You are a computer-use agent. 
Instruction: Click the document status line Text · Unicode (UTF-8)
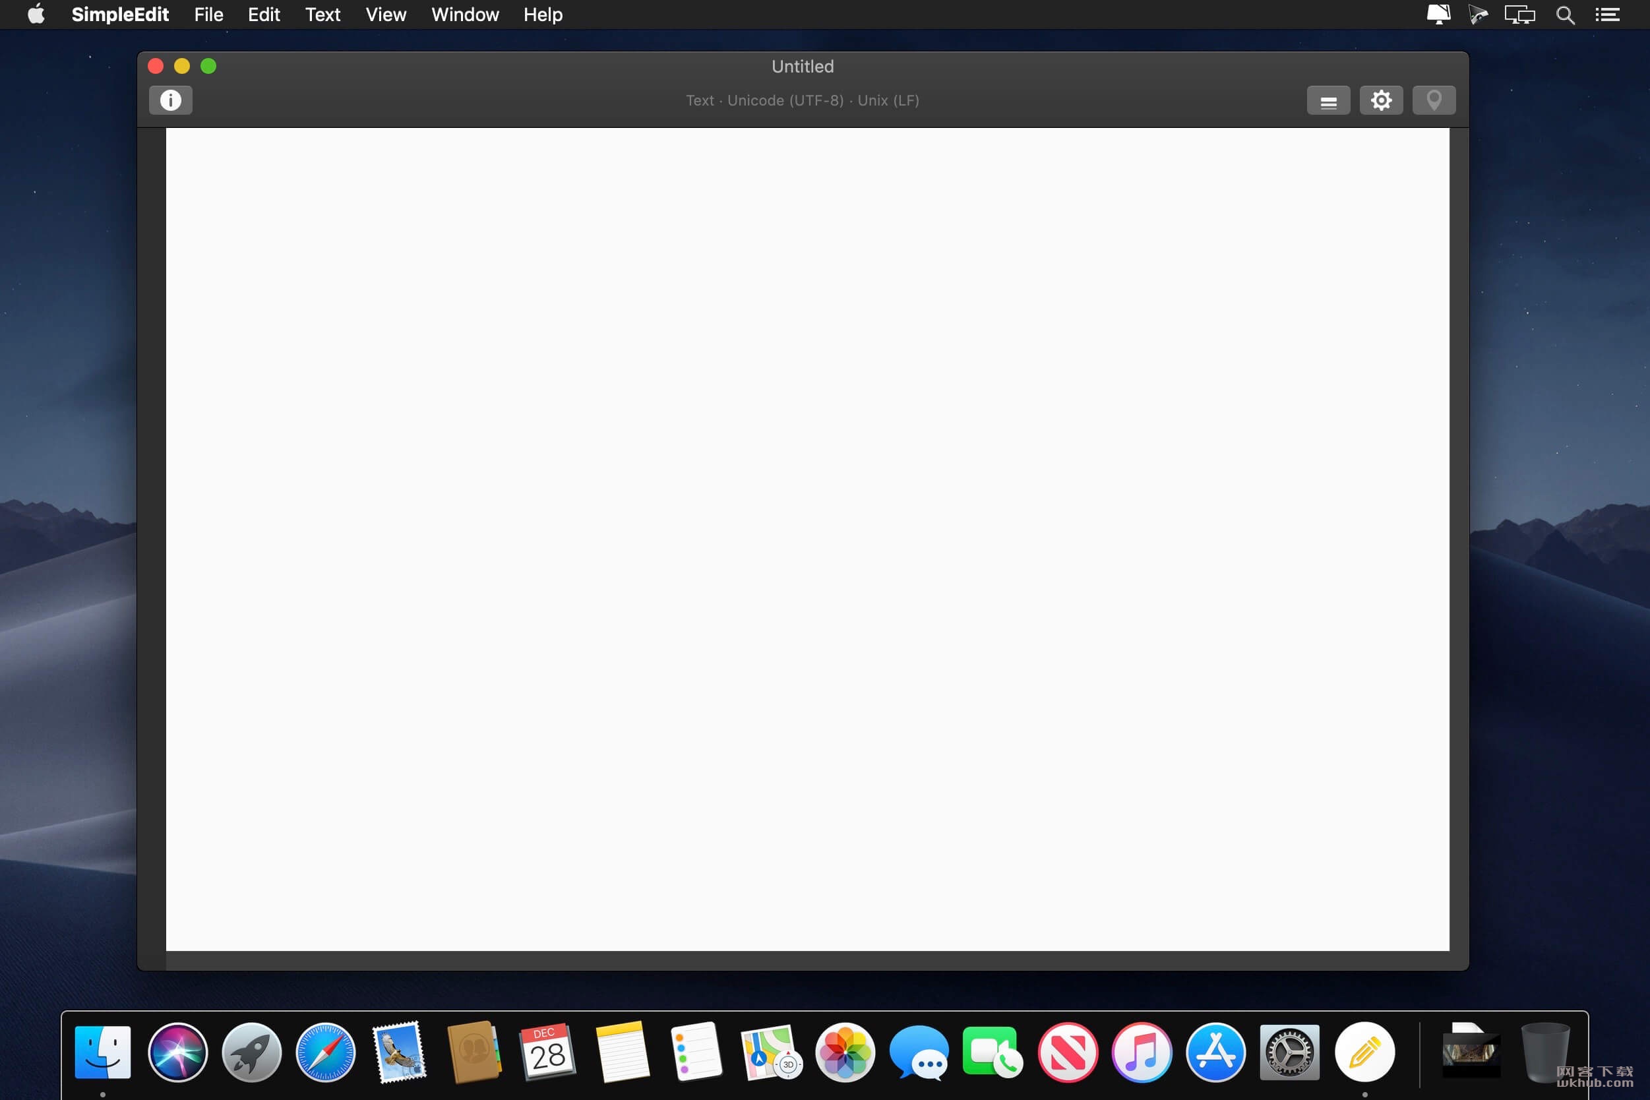click(x=803, y=100)
